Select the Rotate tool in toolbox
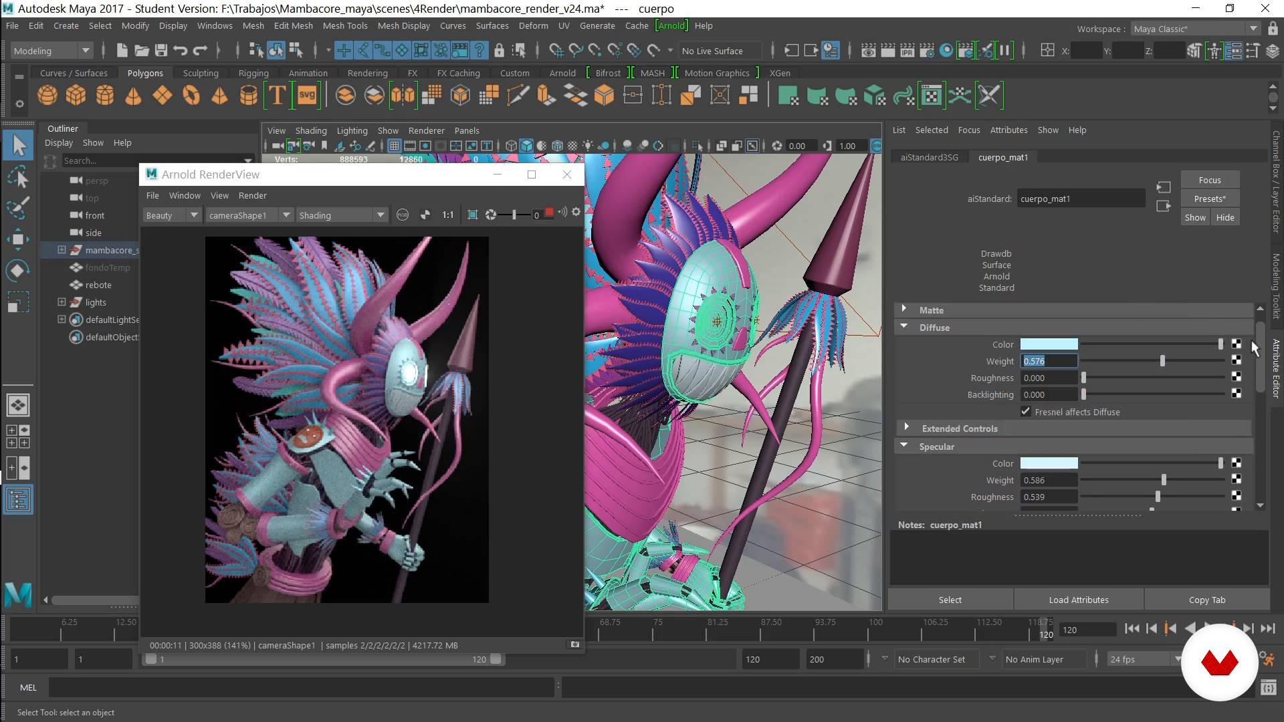 point(18,271)
